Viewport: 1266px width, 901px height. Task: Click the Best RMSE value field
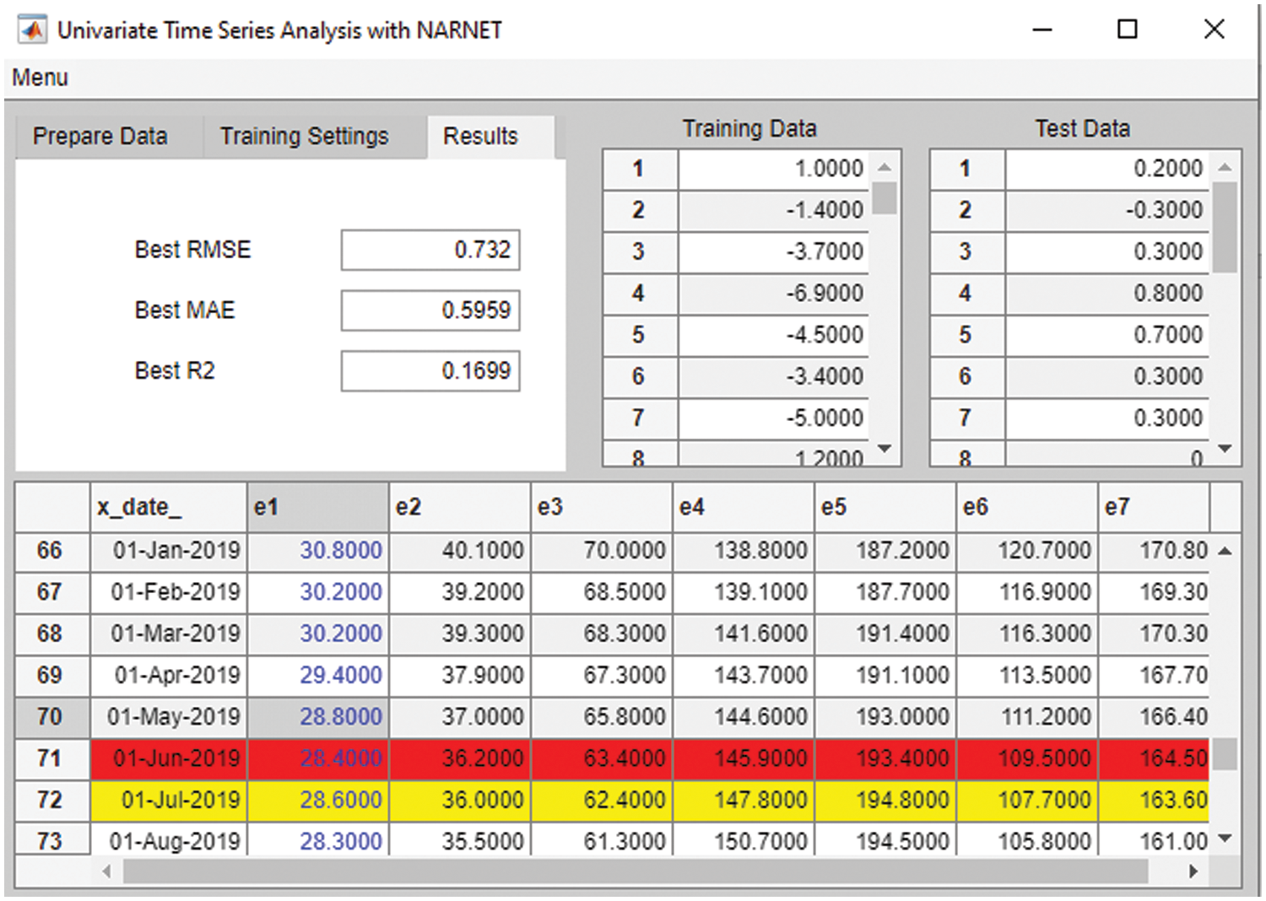coord(430,251)
